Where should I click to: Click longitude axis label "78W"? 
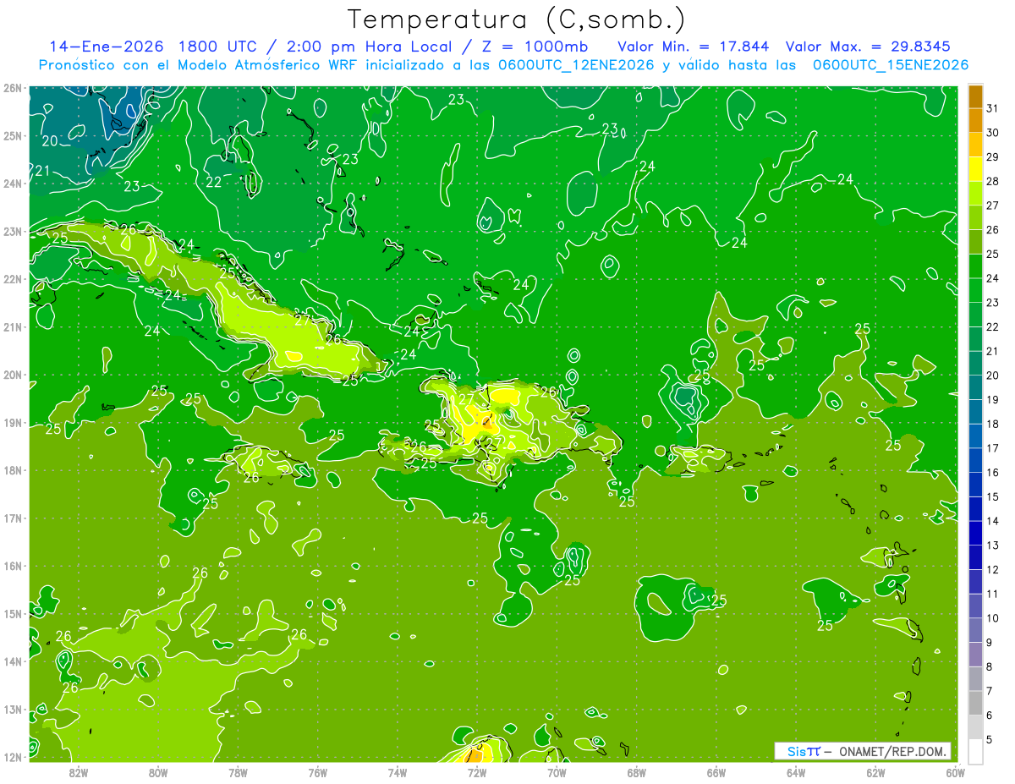[x=238, y=773]
